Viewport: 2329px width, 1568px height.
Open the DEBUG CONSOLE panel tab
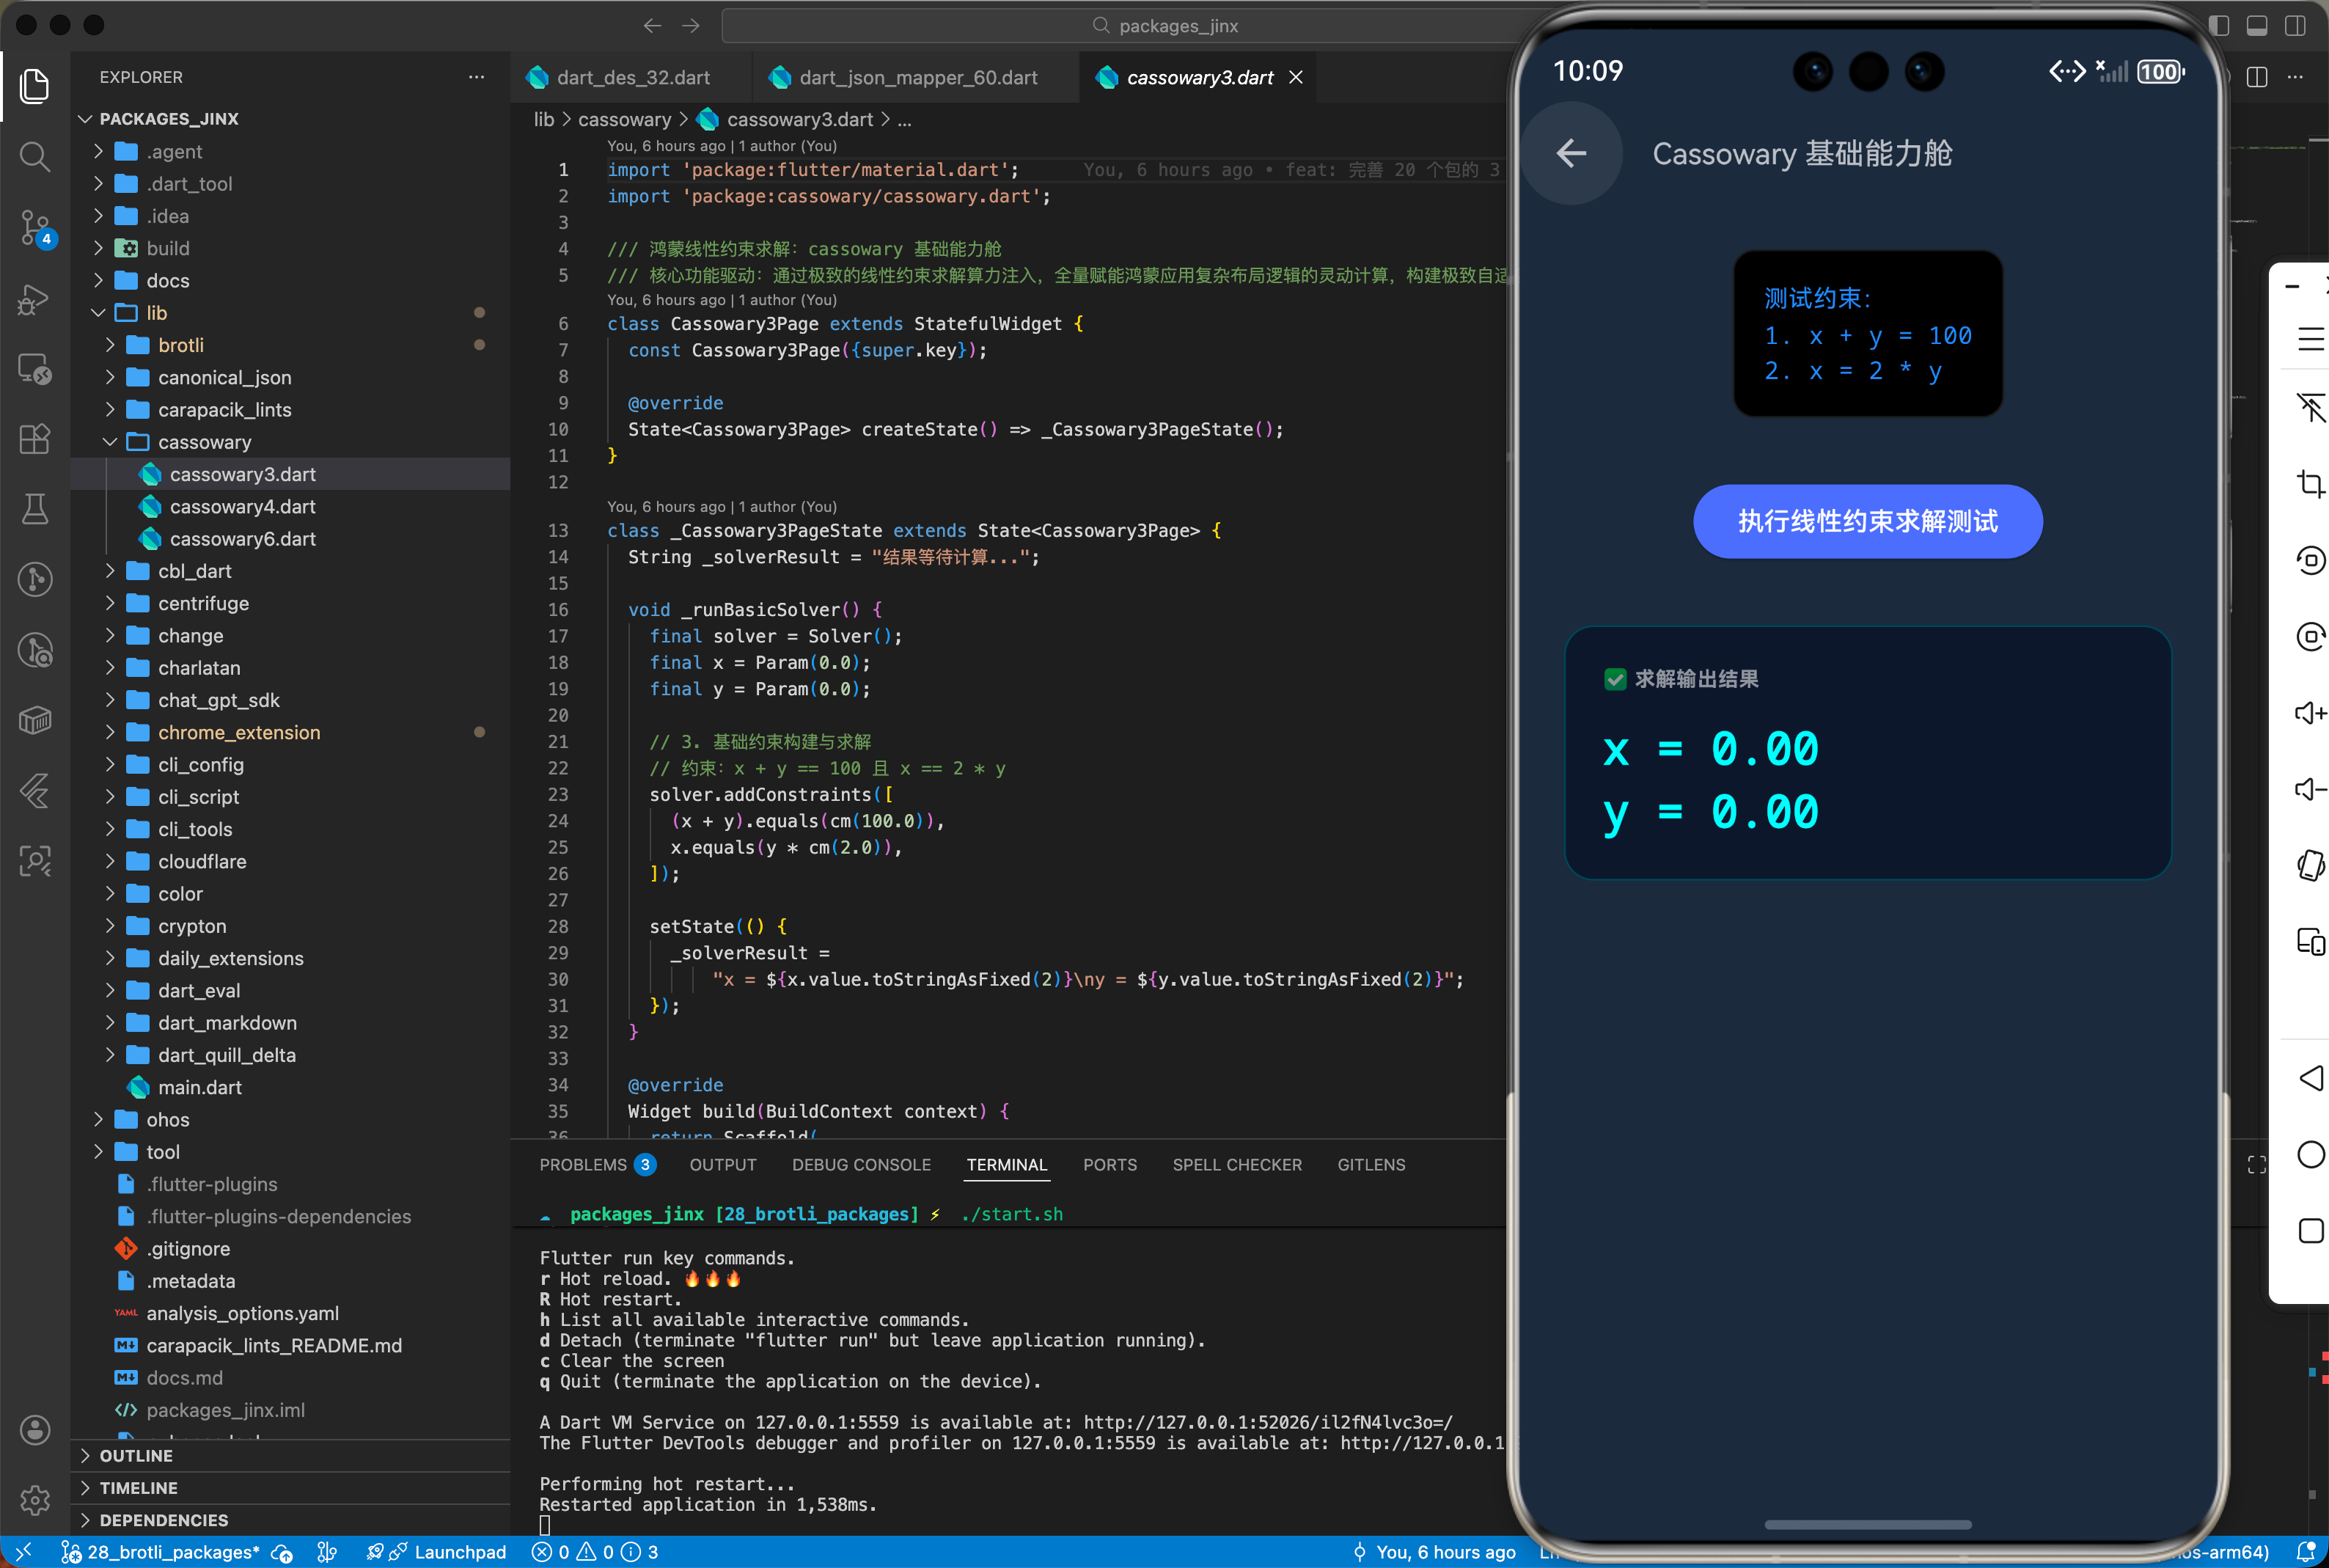tap(861, 1164)
